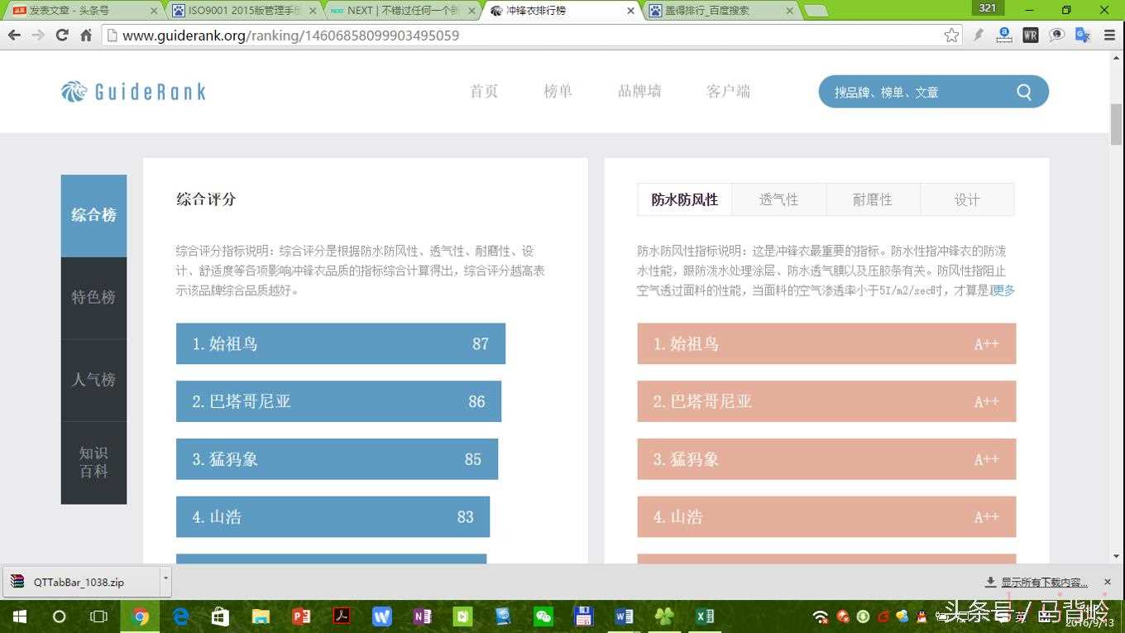Image resolution: width=1125 pixels, height=633 pixels.
Task: Open 3.猛犸象 A++ waterproof bar
Action: [826, 459]
